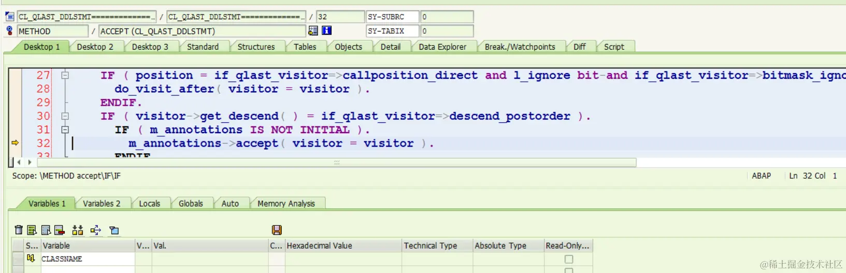Viewport: 846px width, 273px height.
Task: Click the yellow current-line arrow at line 32
Action: [15, 142]
